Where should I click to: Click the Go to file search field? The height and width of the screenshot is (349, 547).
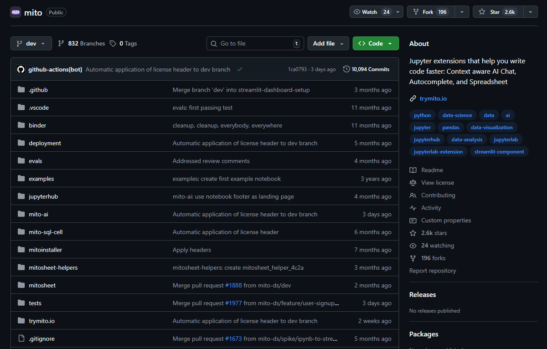click(x=255, y=43)
